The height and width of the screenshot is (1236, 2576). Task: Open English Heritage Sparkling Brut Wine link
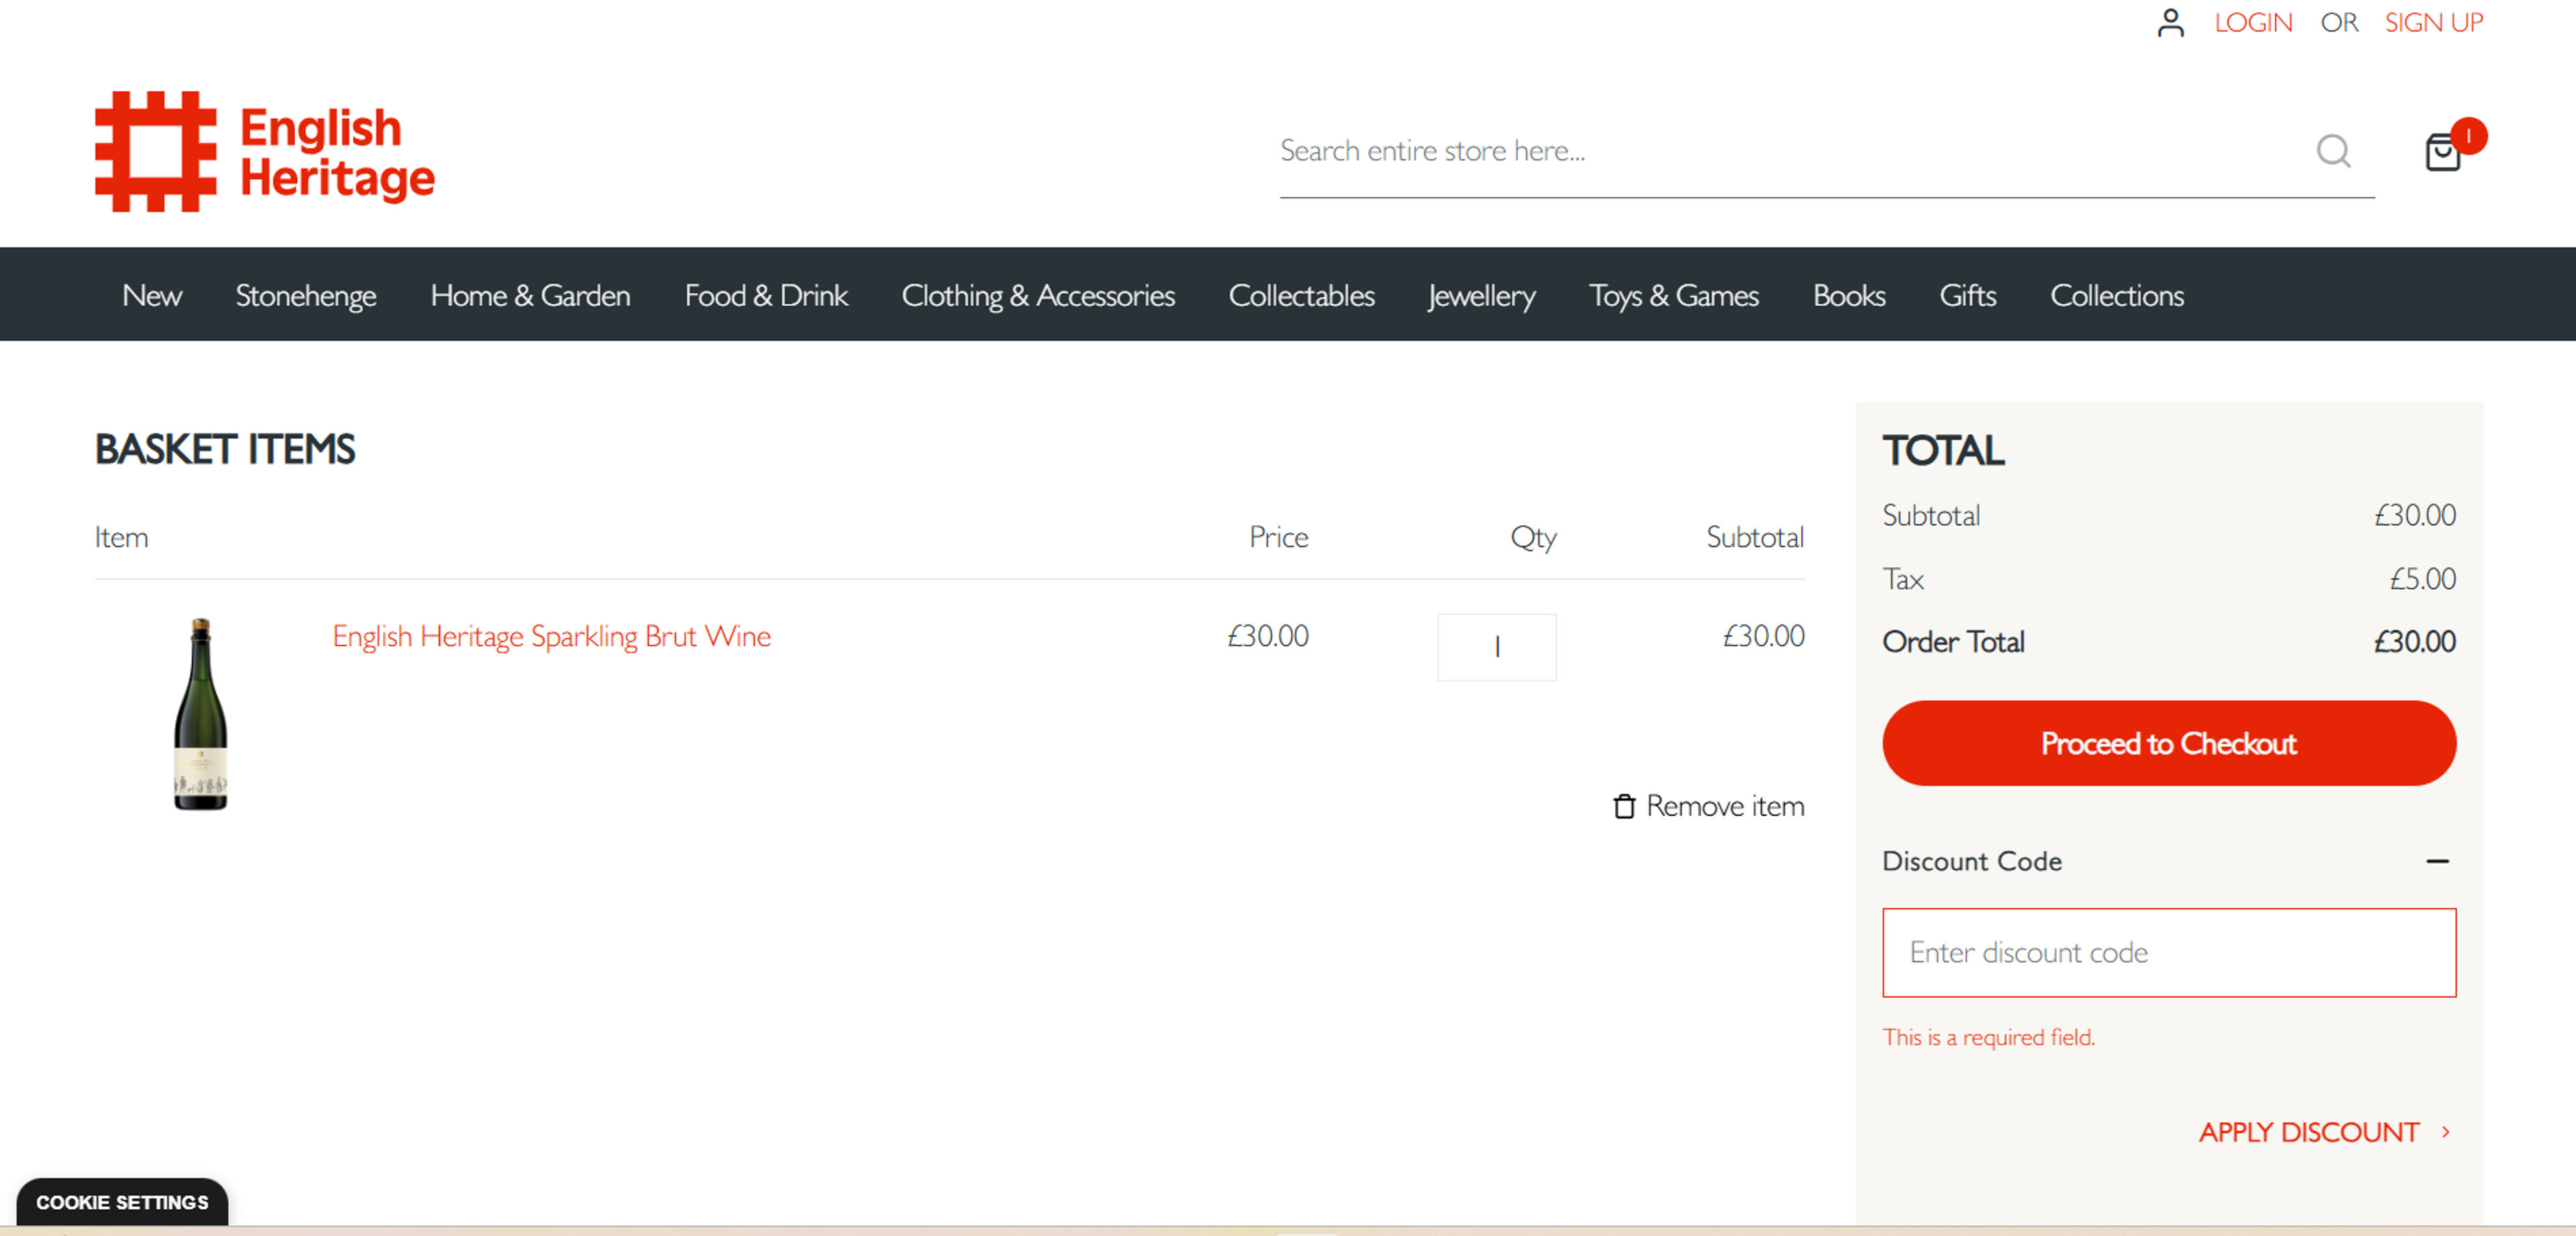point(551,636)
